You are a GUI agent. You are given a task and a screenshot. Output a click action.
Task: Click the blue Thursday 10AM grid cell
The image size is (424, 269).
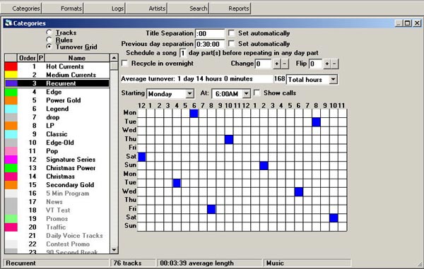(x=229, y=140)
